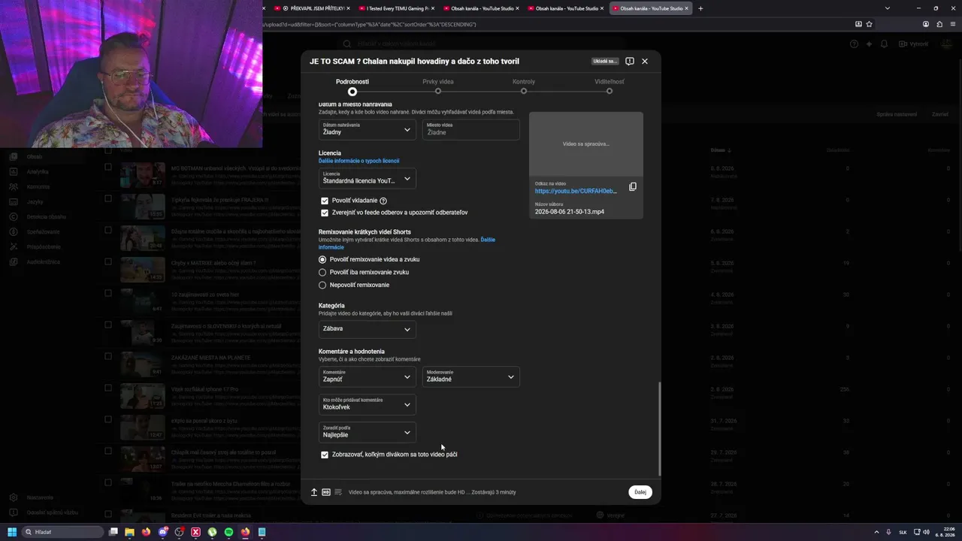The width and height of the screenshot is (962, 541).
Task: Open the Zoradiť podľa dropdown
Action: [368, 432]
